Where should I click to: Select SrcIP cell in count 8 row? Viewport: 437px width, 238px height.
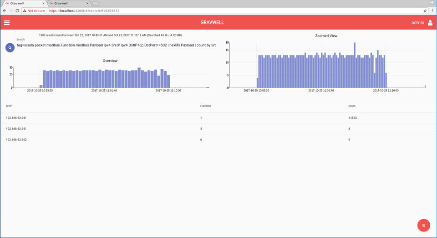[x=16, y=129]
